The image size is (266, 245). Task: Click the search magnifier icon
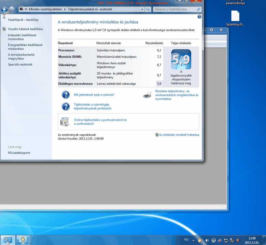198,9
